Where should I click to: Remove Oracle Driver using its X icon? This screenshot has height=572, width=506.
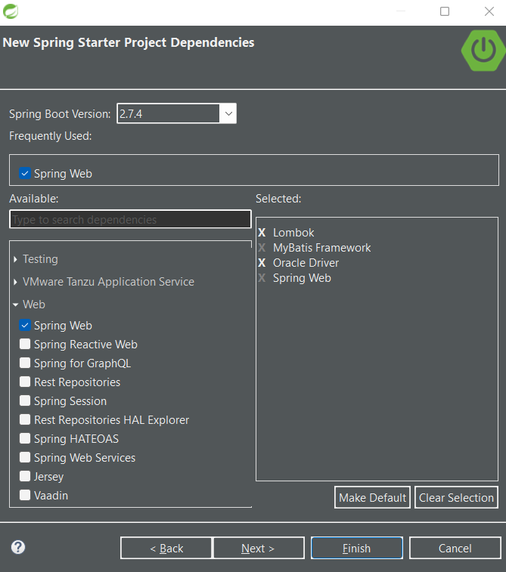262,263
